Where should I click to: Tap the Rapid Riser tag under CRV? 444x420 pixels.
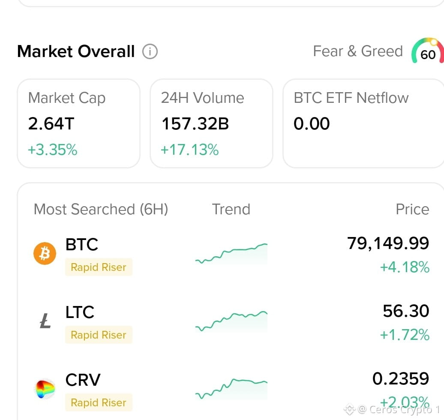coord(99,402)
